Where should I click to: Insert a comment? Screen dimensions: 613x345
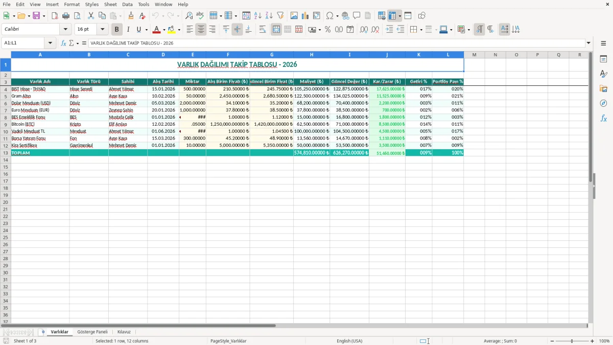point(357,16)
